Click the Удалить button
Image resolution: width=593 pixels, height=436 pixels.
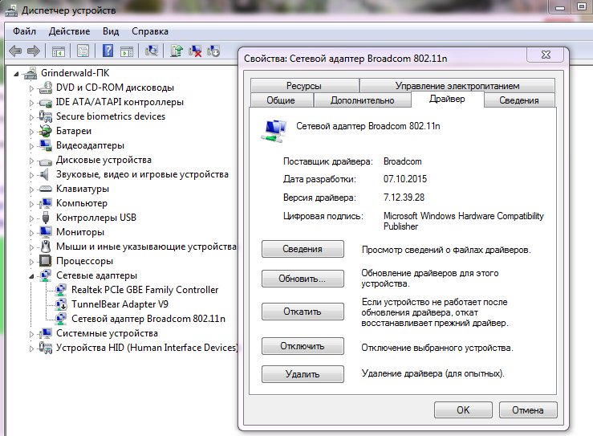303,374
